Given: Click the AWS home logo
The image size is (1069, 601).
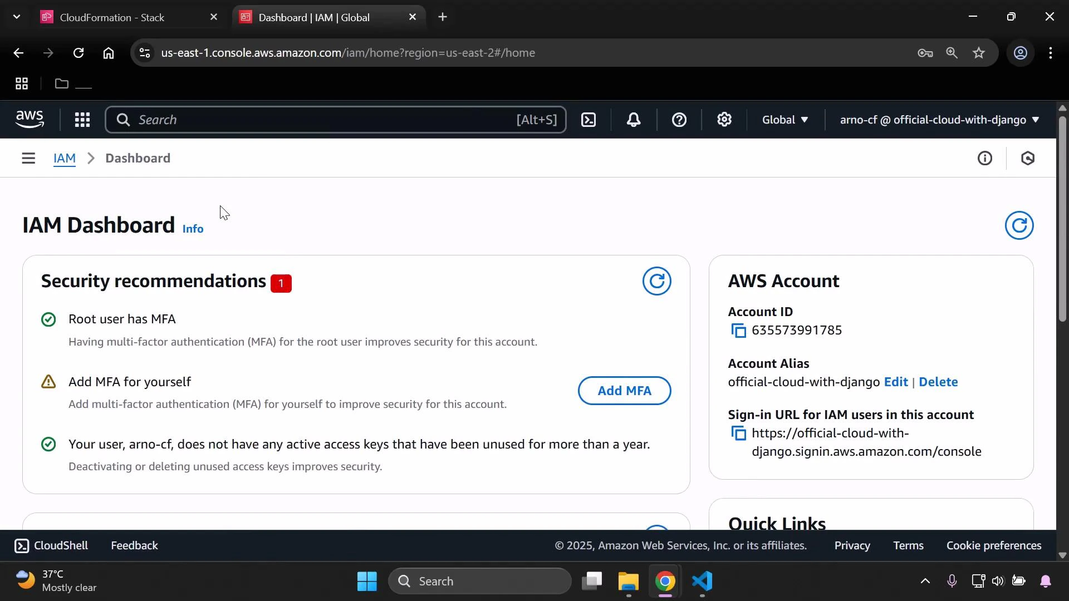Looking at the screenshot, I should click(x=29, y=119).
